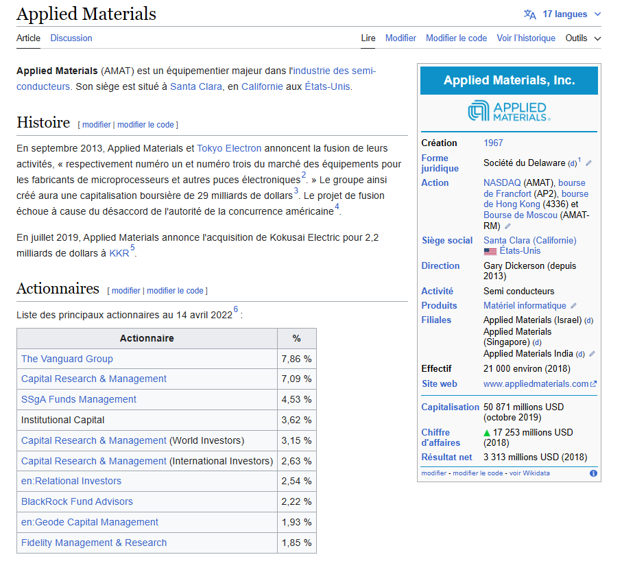Viewport: 622px width, 570px height.
Task: Click the green upward triangle by Chiffre d'affaires
Action: coord(487,433)
